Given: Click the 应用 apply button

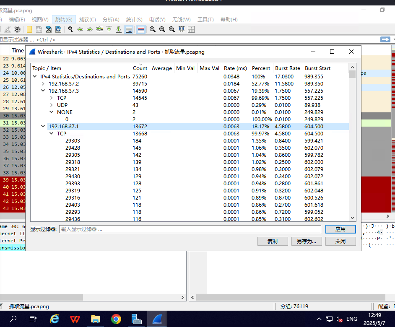Looking at the screenshot, I should click(340, 229).
